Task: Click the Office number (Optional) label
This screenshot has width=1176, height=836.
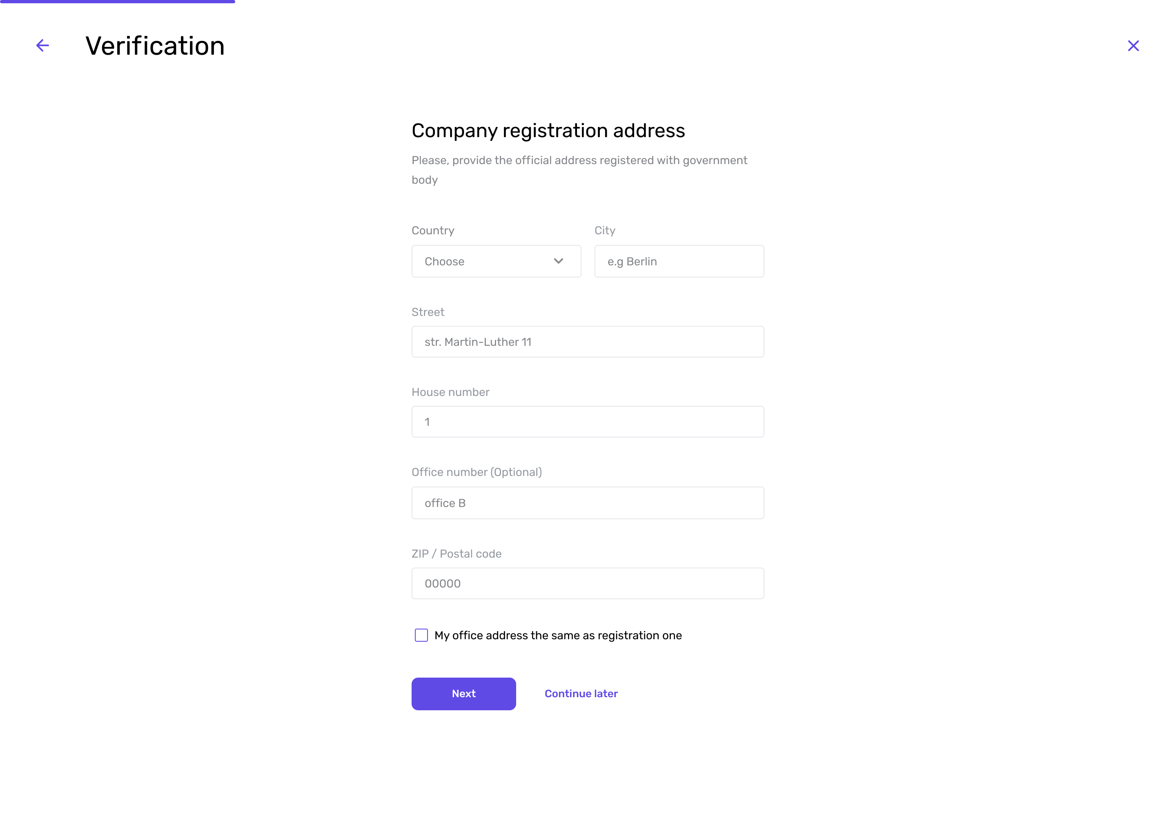Action: (476, 472)
